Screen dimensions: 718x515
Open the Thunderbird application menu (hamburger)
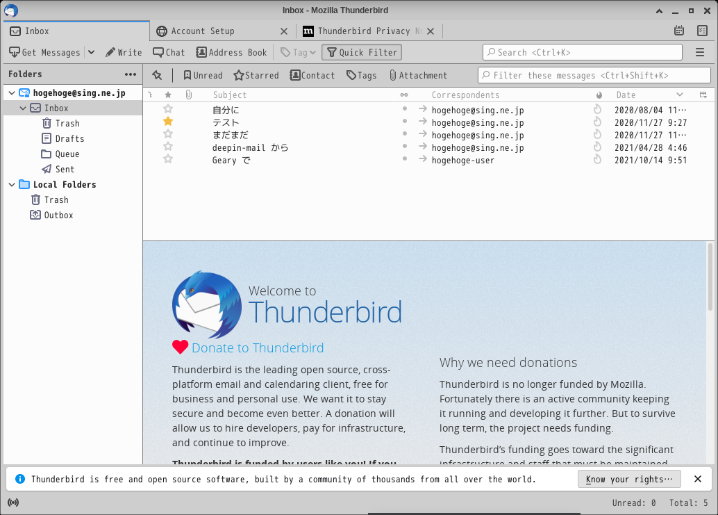pyautogui.click(x=700, y=52)
